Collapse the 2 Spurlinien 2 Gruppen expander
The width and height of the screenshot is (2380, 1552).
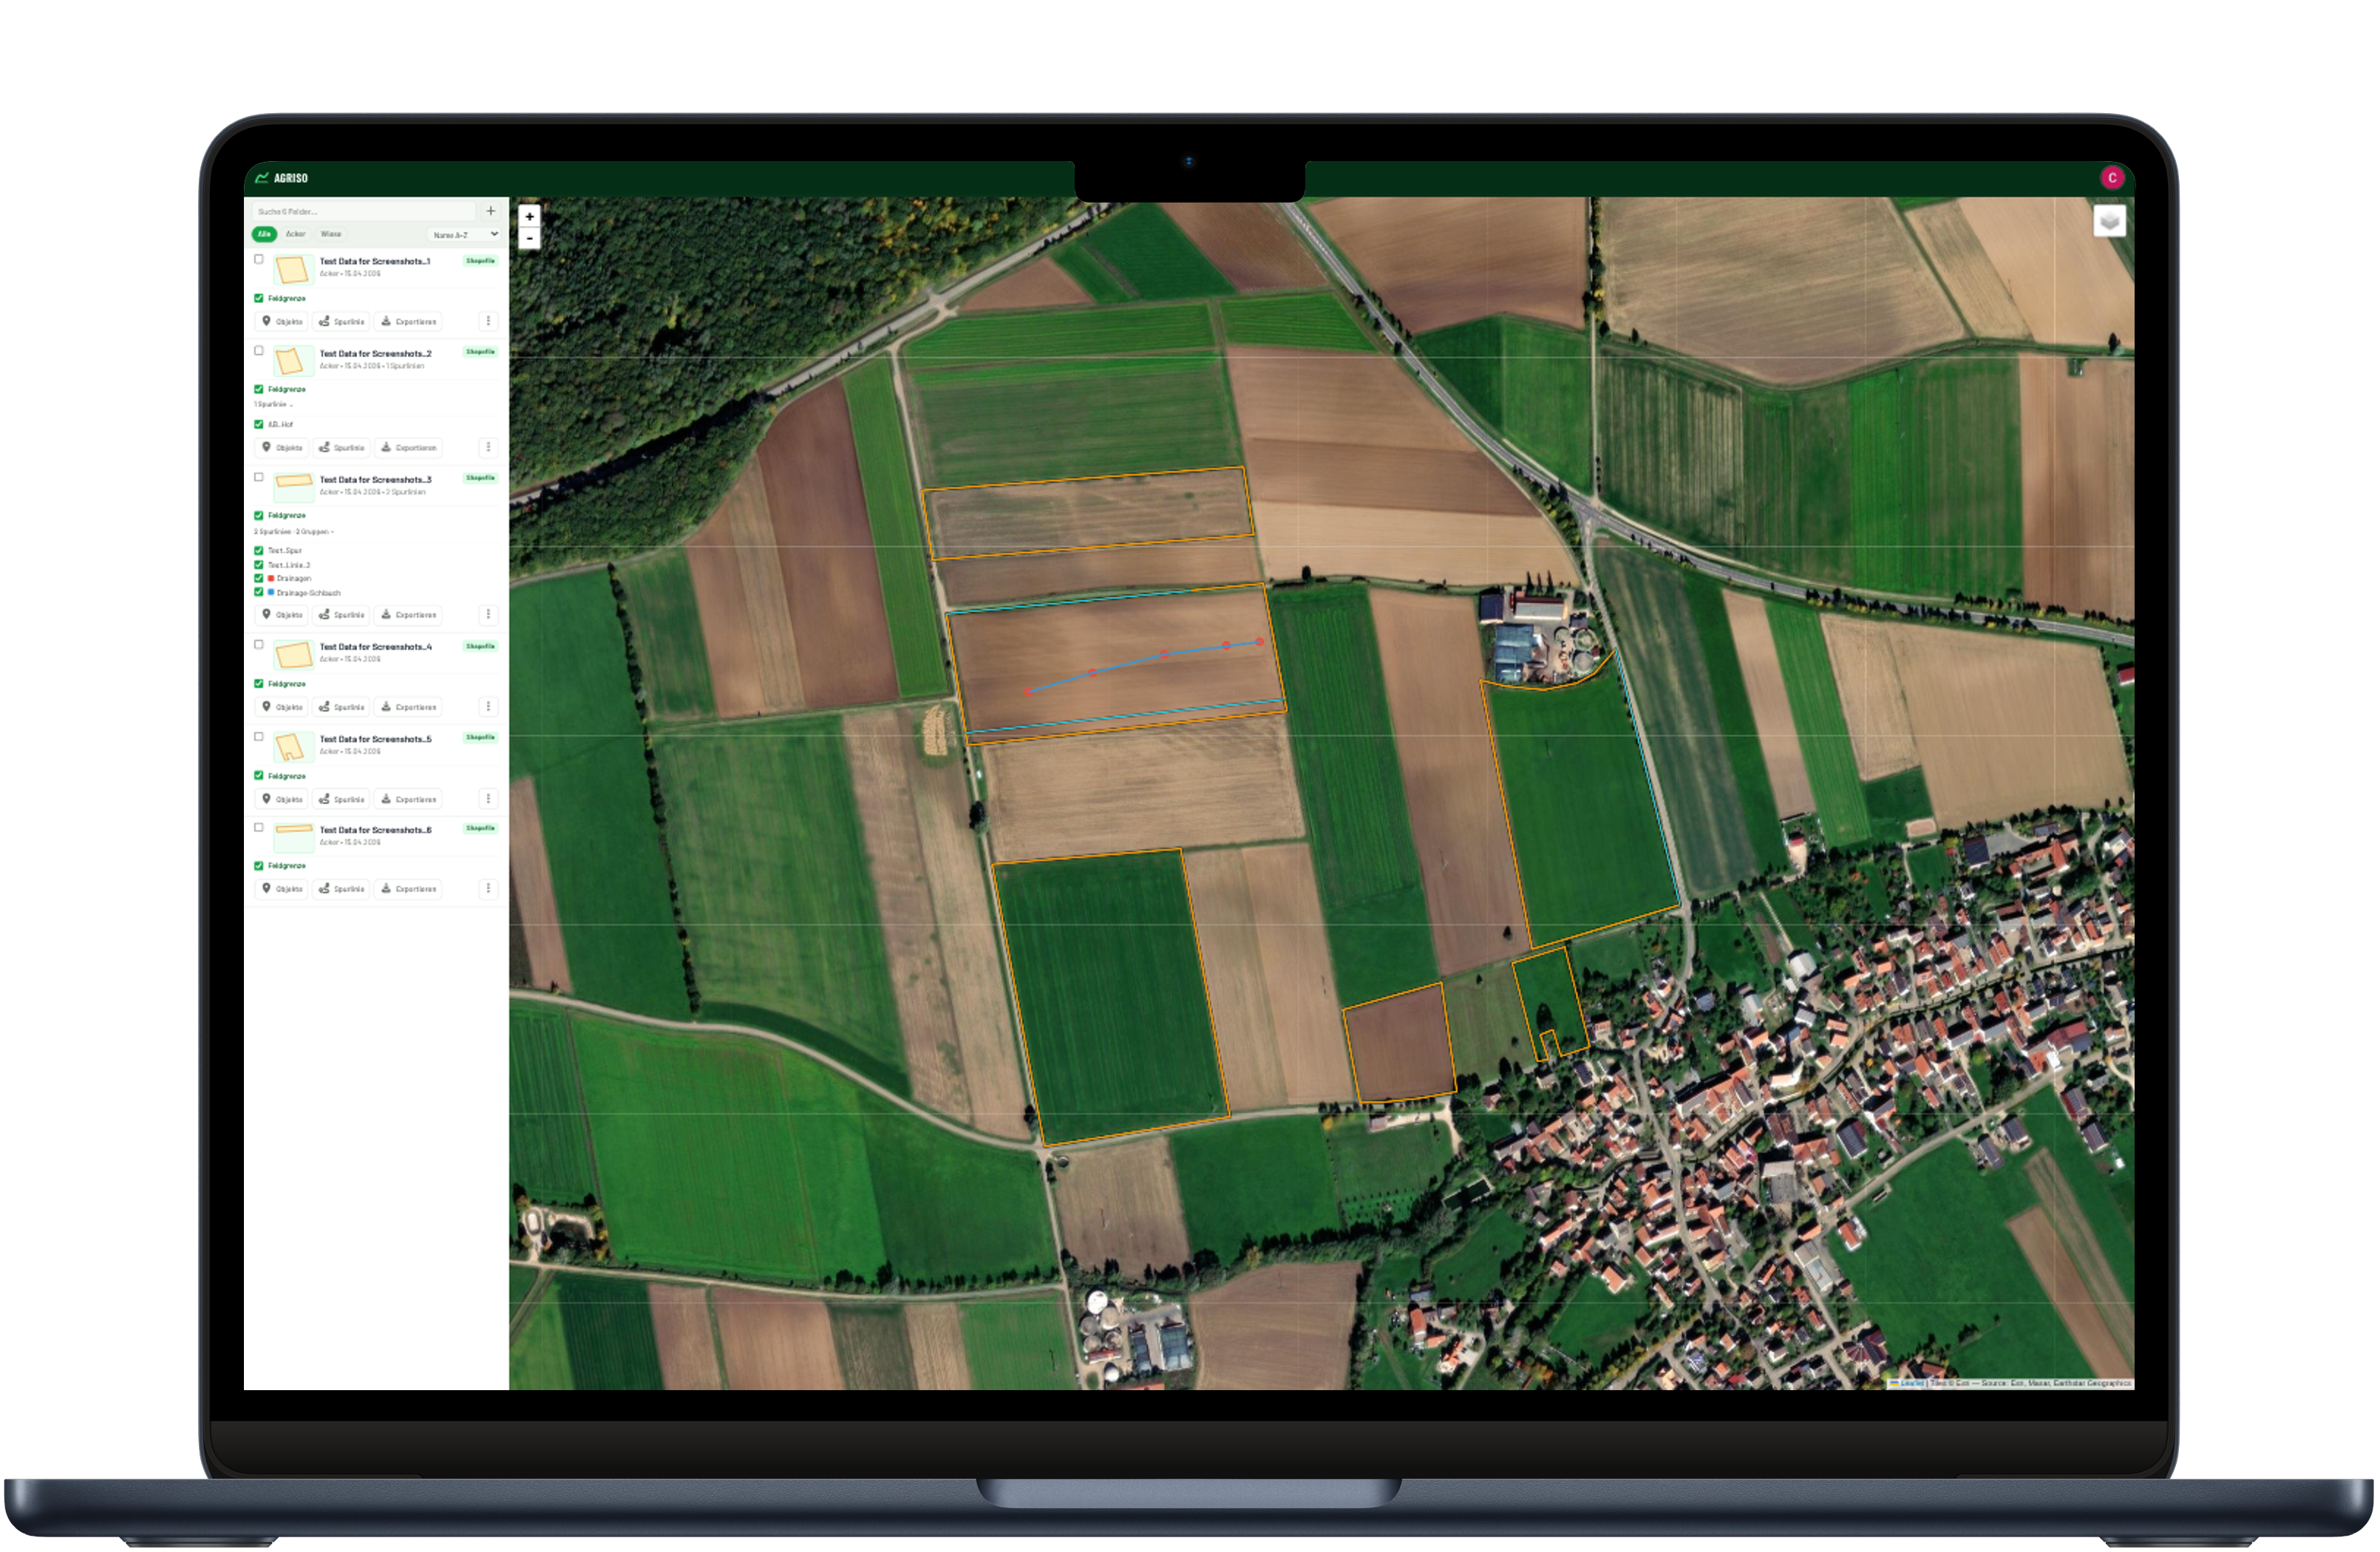point(293,532)
